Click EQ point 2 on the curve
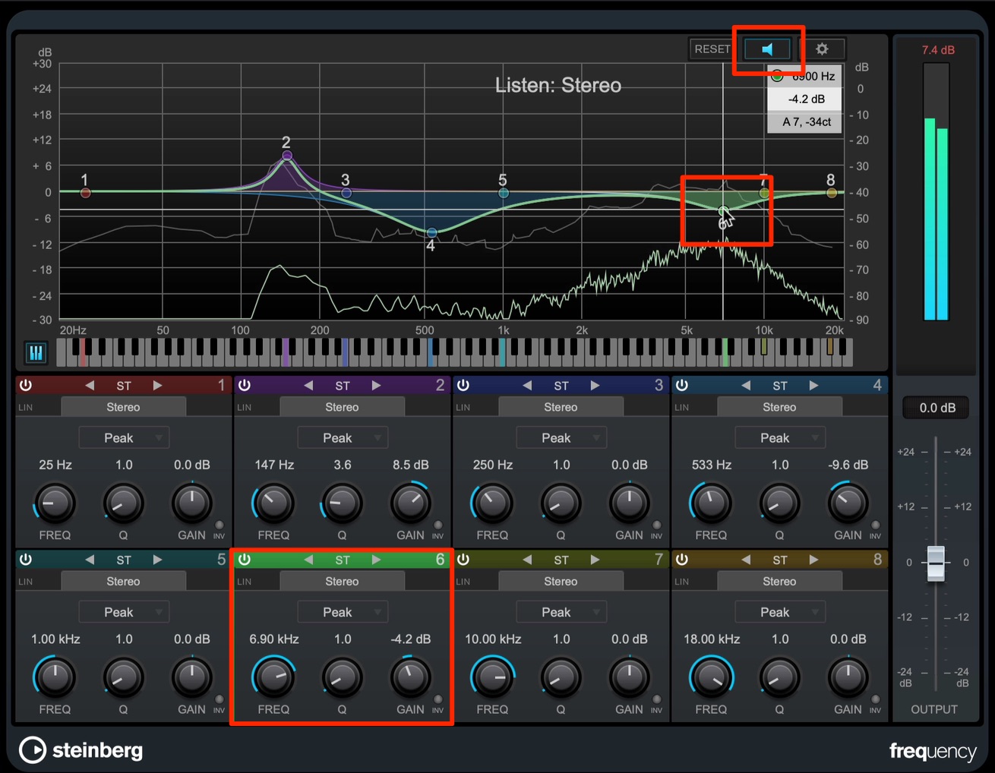Screen dimensions: 995x773 287,156
